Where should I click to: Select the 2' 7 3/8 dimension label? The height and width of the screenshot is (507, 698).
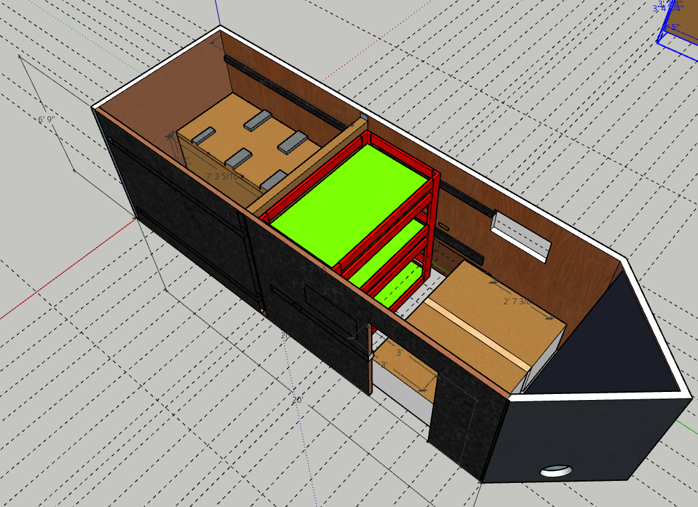(517, 302)
